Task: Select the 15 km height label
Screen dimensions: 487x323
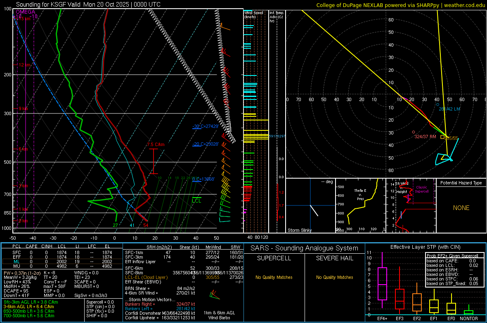Action: 24,19
